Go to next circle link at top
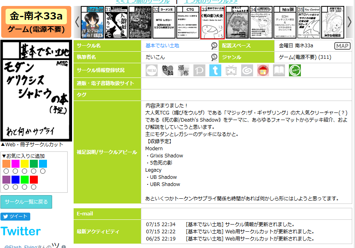This screenshot has height=248, width=355. (211, 1)
